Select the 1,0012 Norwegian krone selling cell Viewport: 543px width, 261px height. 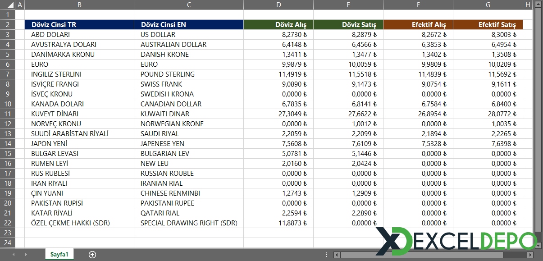[x=348, y=124]
